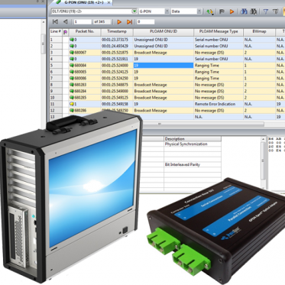Viewport: 285px width, 285px height.
Task: Select the G-PON (ONU (19) <2>) tab
Action: pos(82,2)
